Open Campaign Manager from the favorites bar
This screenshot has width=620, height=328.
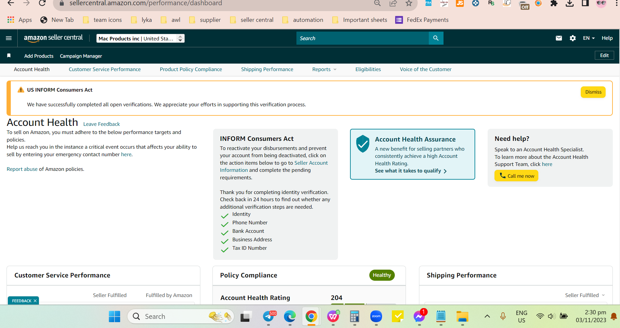81,56
